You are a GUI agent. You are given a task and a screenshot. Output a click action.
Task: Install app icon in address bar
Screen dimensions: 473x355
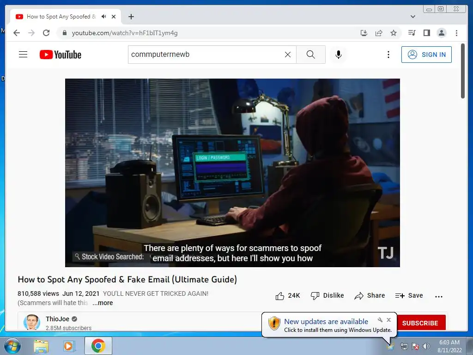(x=364, y=33)
